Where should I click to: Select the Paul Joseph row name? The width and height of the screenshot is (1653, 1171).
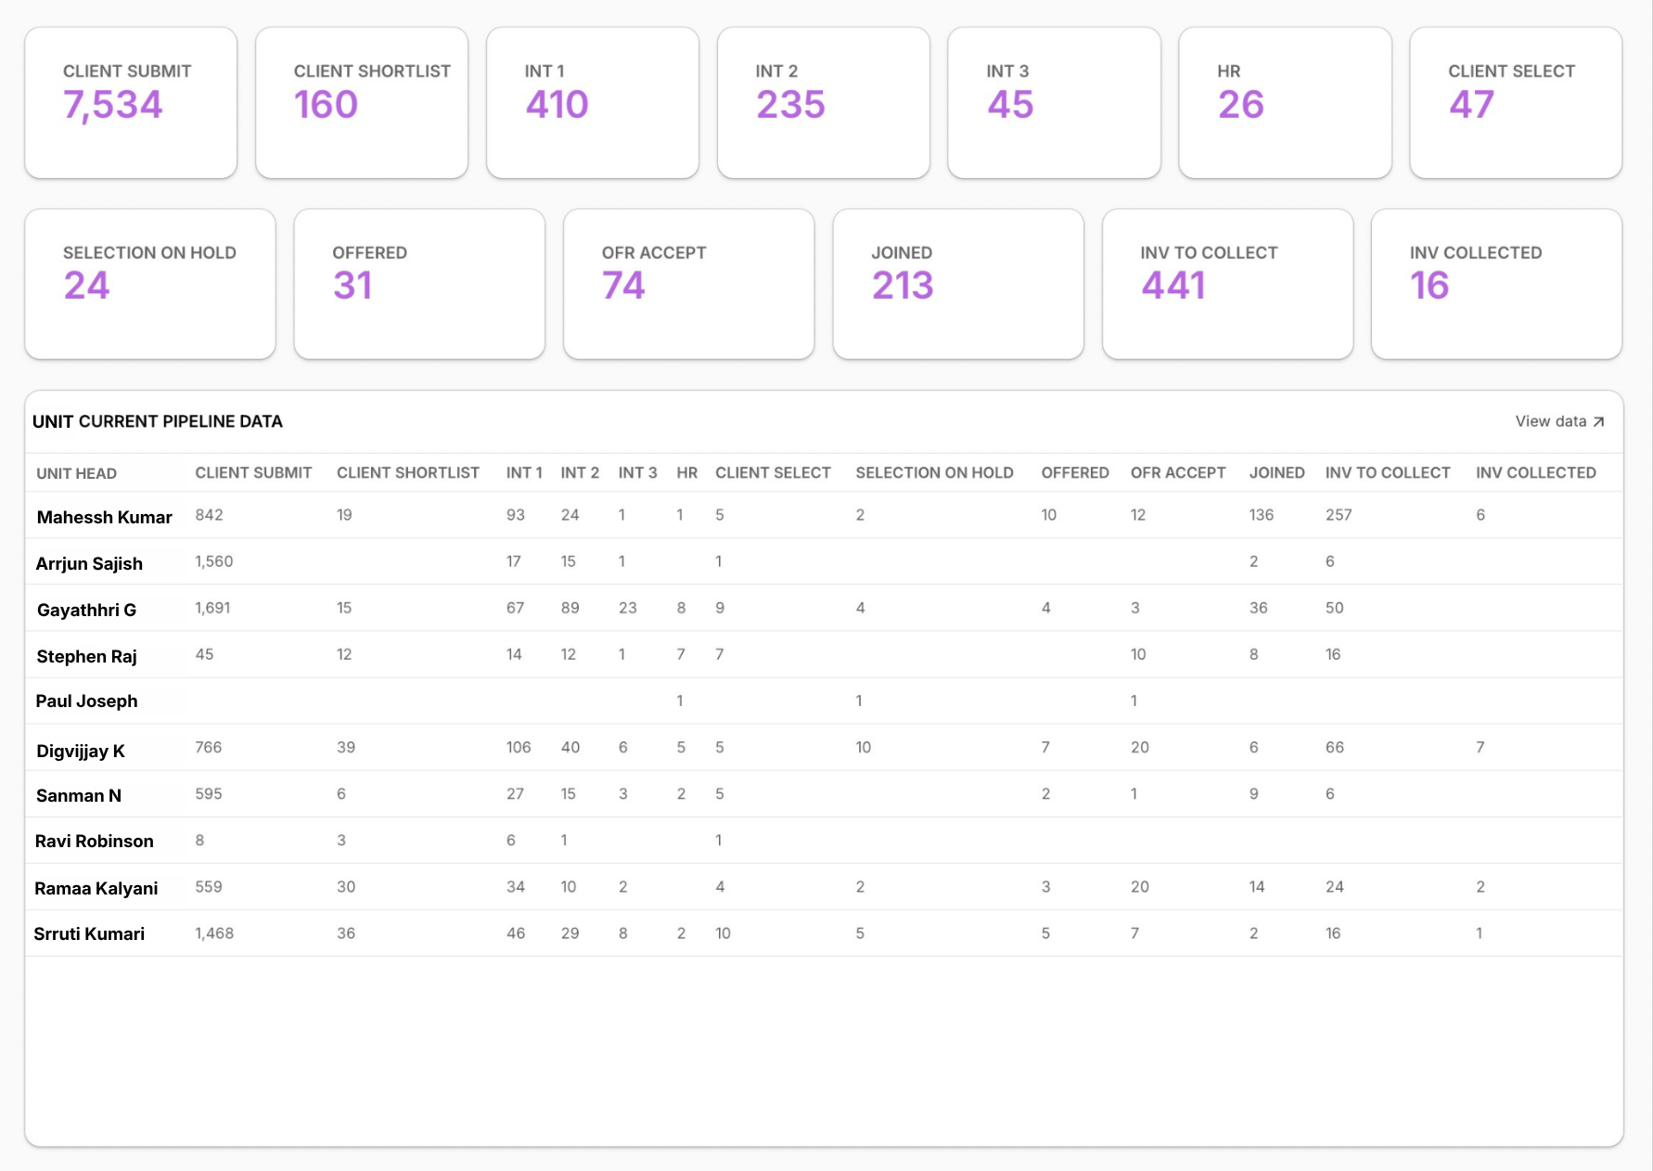86,701
